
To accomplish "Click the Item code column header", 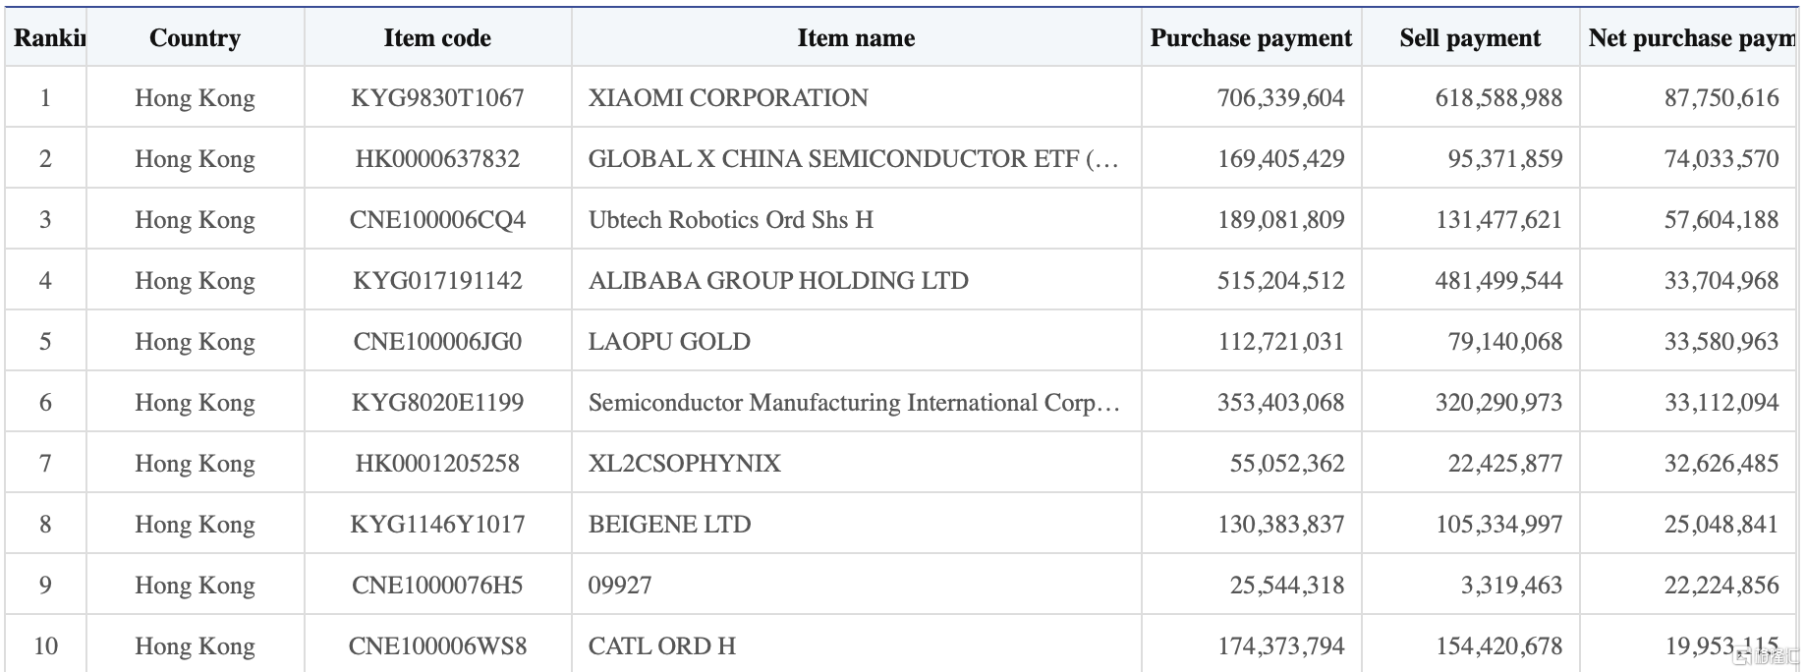I will coord(437,38).
